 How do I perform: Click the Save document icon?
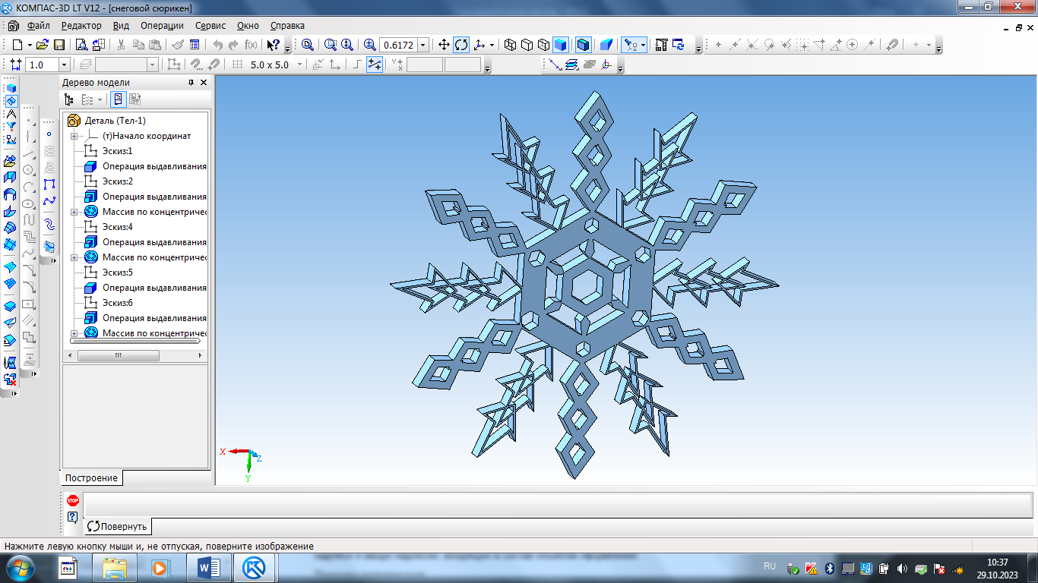[x=59, y=45]
